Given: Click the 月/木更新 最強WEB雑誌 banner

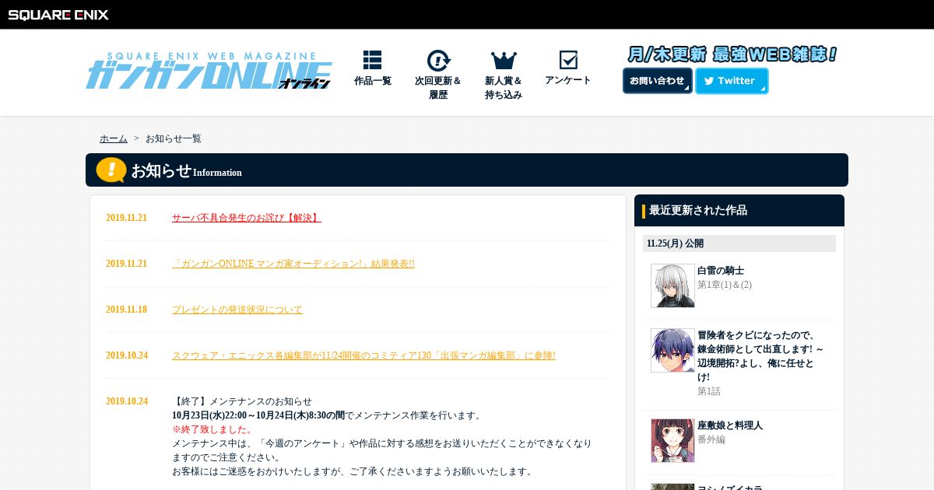Looking at the screenshot, I should pyautogui.click(x=732, y=54).
